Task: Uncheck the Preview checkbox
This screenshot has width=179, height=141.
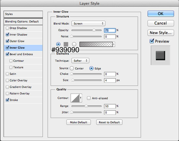Action: tap(152, 41)
